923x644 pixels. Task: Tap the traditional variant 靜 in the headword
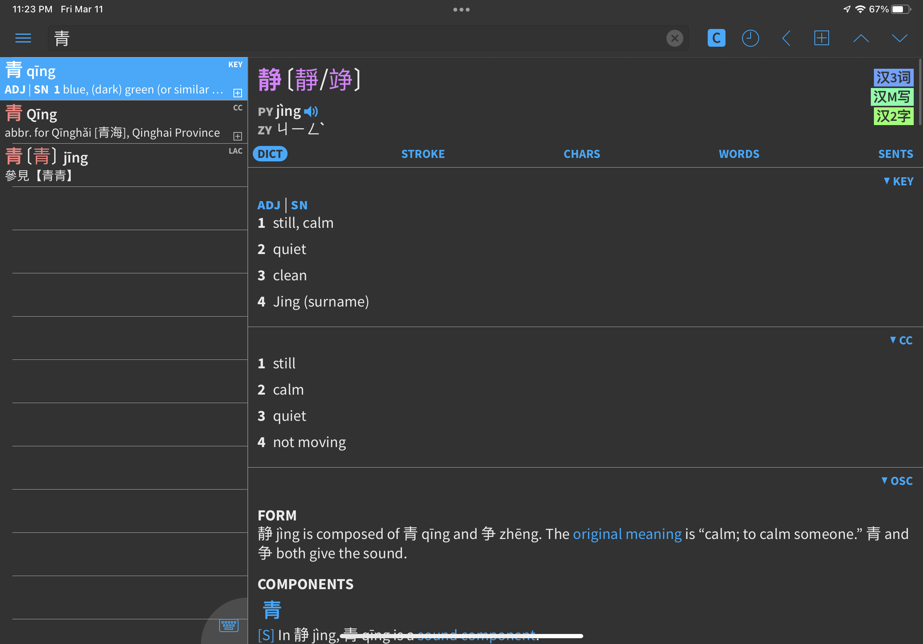pos(307,80)
